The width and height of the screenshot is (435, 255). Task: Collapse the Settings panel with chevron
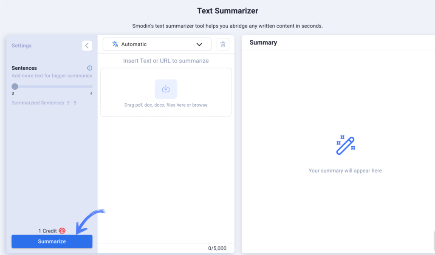coord(87,45)
